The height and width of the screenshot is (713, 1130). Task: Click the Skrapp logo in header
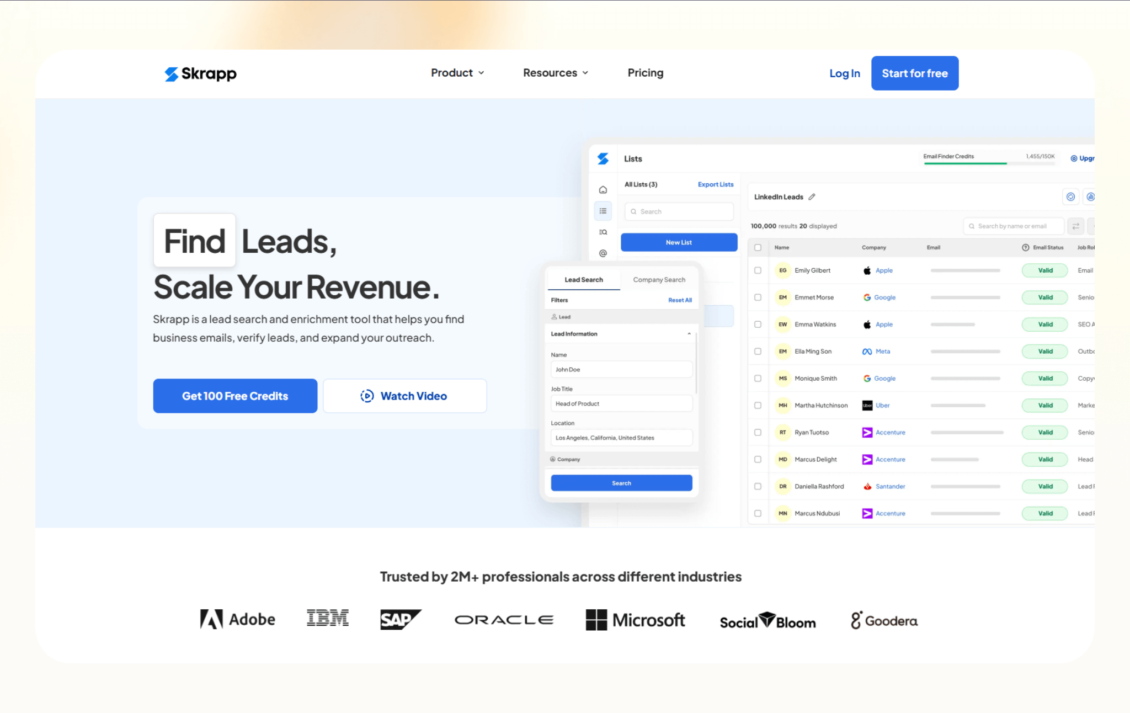point(200,73)
